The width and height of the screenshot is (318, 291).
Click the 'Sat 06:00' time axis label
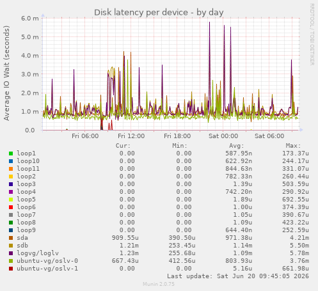coord(269,136)
